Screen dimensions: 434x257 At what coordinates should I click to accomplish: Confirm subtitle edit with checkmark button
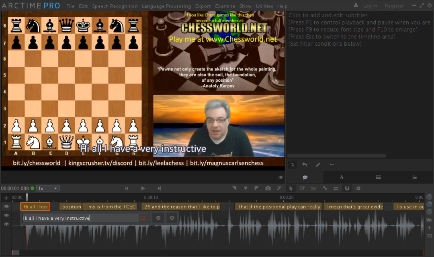(158, 218)
